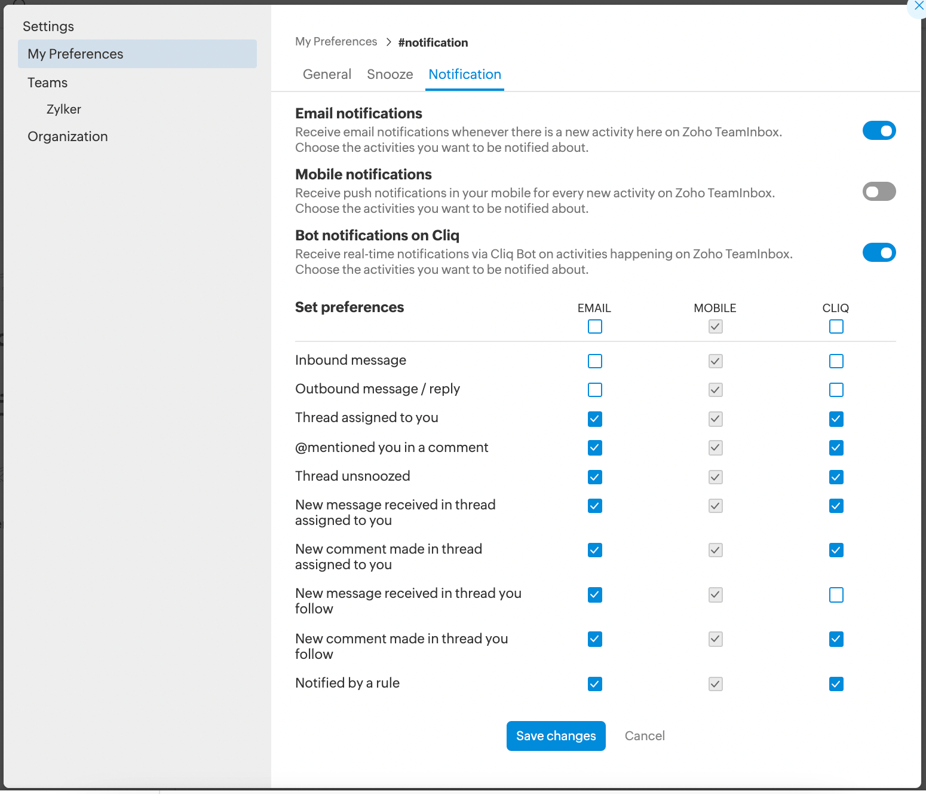Viewport: 926px width, 794px height.
Task: Check the Email box for Inbound message
Action: point(594,361)
